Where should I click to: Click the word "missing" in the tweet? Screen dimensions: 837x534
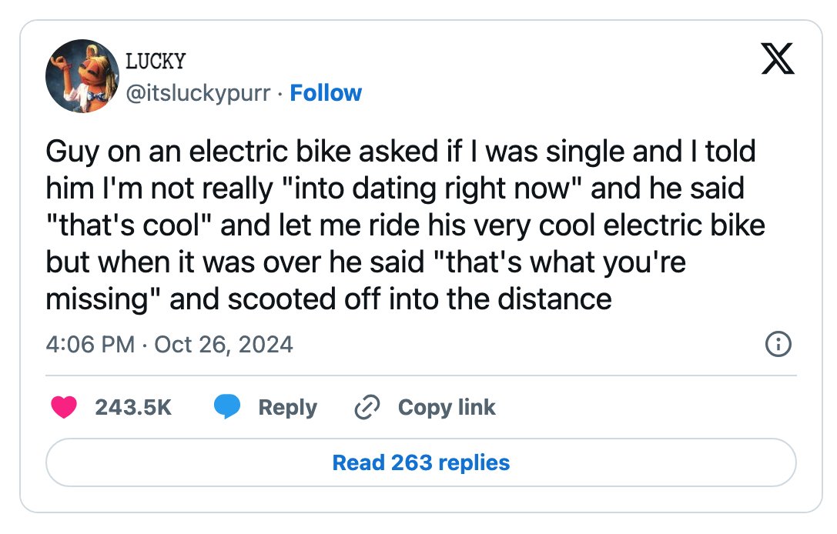tap(97, 299)
